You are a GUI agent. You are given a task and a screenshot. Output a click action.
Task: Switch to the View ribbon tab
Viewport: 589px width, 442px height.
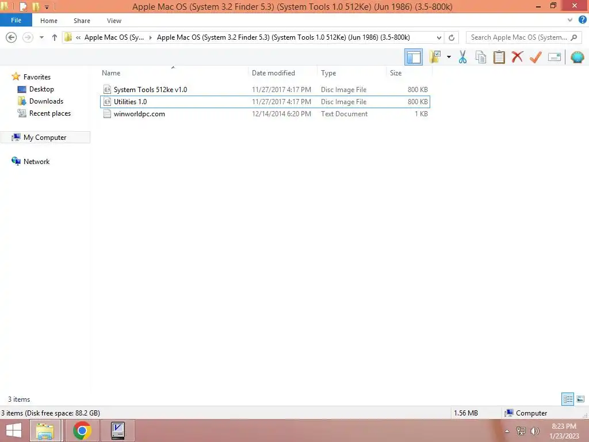coord(114,21)
